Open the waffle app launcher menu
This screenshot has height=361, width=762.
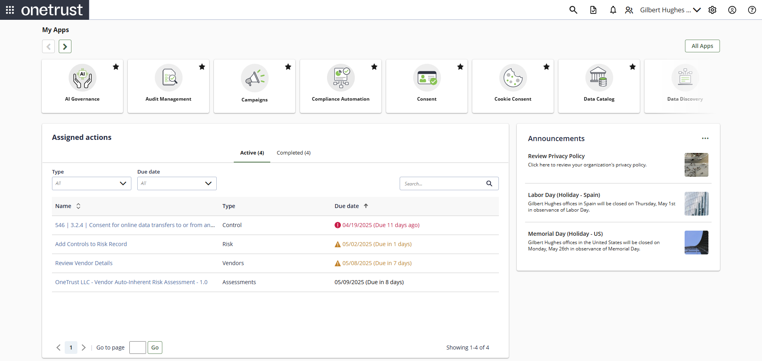(x=10, y=10)
